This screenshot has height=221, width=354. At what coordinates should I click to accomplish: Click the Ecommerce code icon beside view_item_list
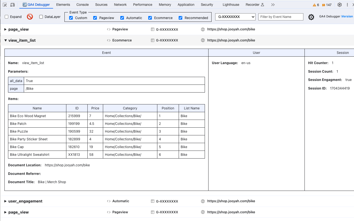click(x=108, y=40)
